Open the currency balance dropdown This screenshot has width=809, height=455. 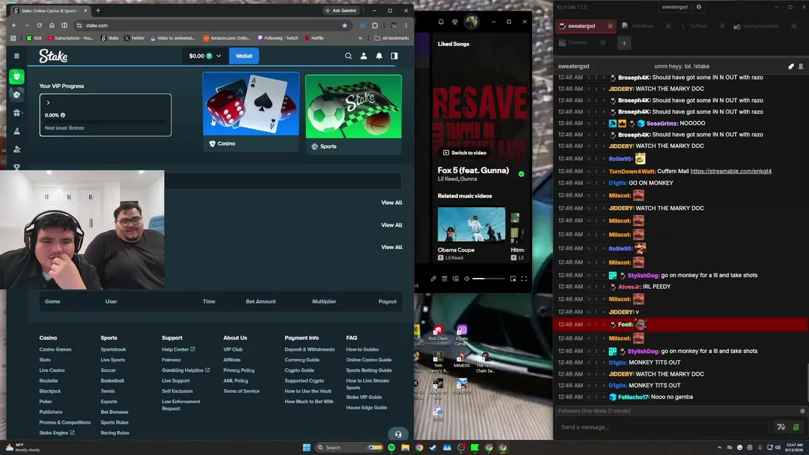point(205,56)
